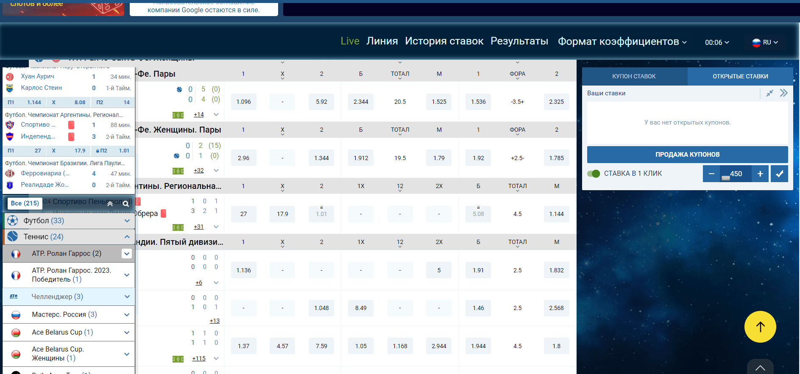The height and width of the screenshot is (374, 800).
Task: Expand markets chevron beside +32
Action: tap(216, 170)
